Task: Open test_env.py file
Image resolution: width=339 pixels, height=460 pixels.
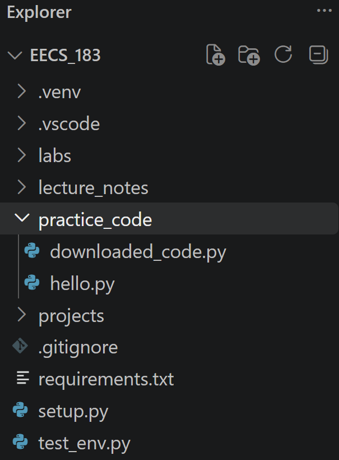Action: (x=85, y=444)
